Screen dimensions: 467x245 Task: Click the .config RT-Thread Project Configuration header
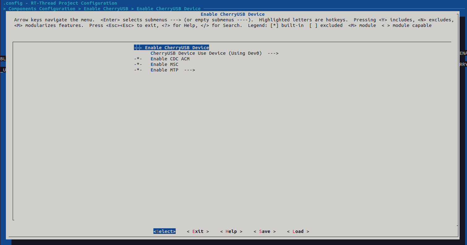tap(60, 3)
